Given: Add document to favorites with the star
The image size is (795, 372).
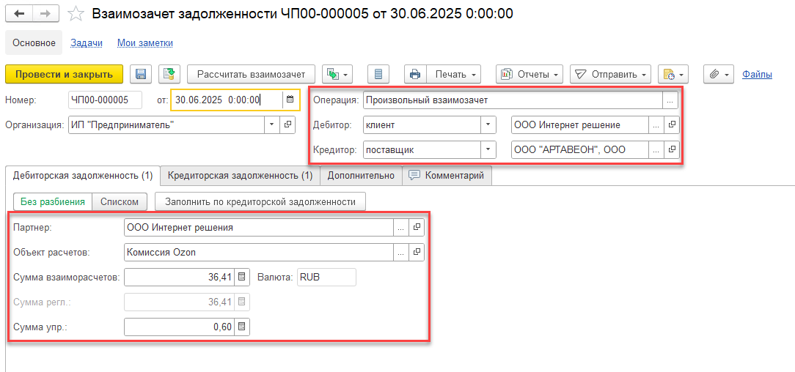Looking at the screenshot, I should [76, 14].
